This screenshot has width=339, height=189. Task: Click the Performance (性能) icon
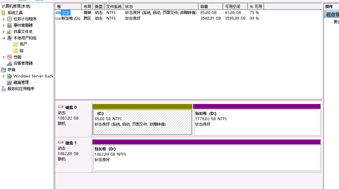9,57
